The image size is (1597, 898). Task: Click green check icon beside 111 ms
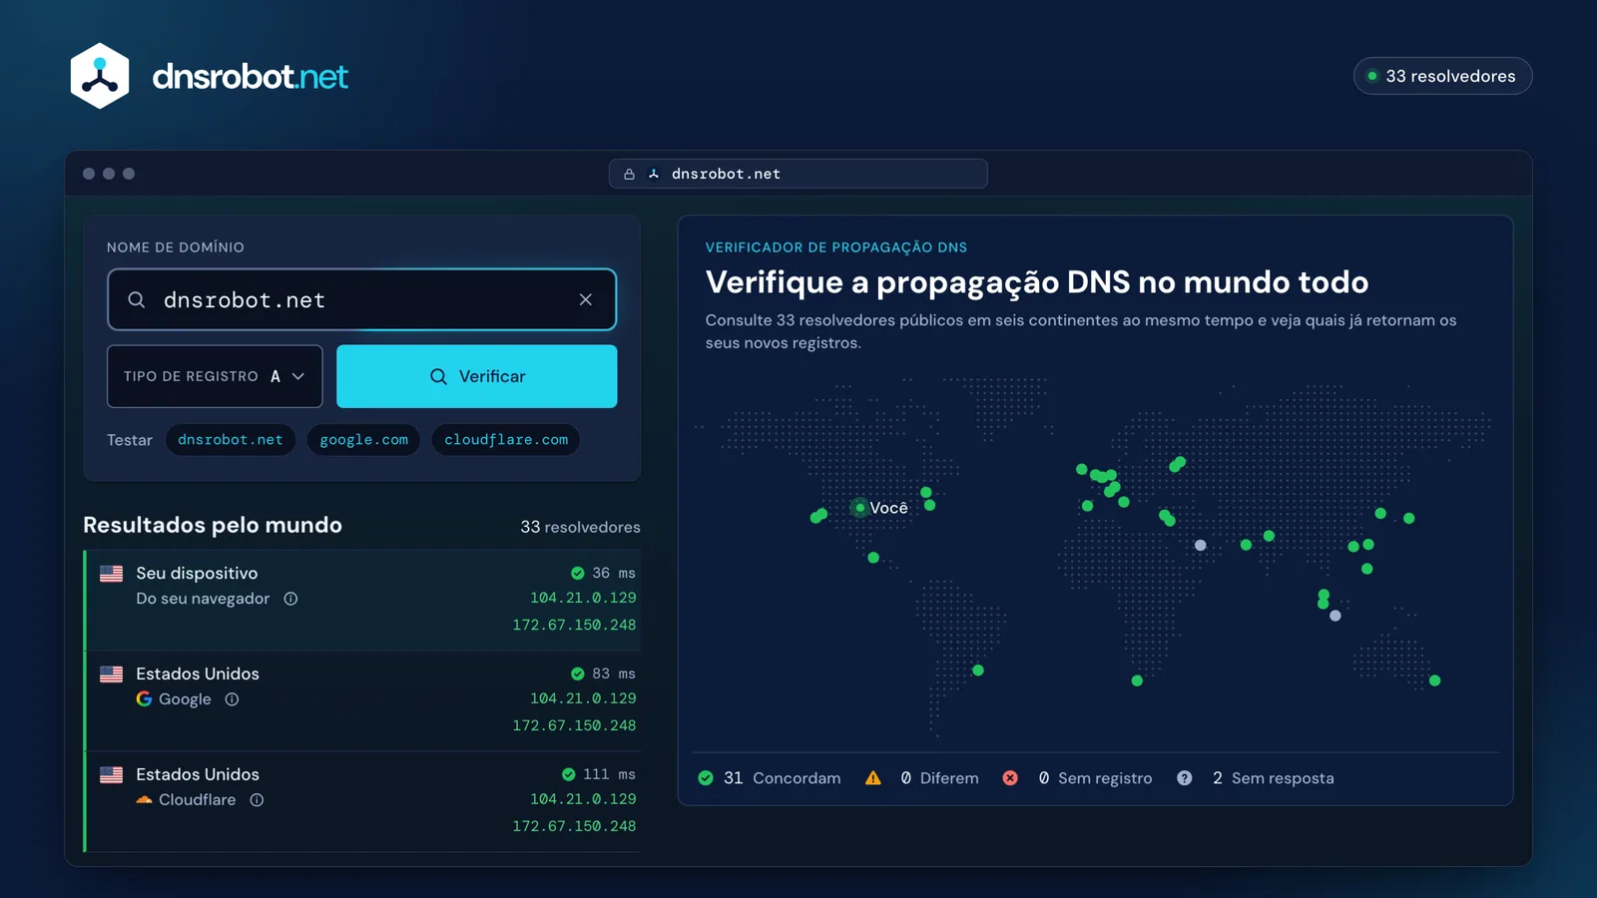point(568,774)
